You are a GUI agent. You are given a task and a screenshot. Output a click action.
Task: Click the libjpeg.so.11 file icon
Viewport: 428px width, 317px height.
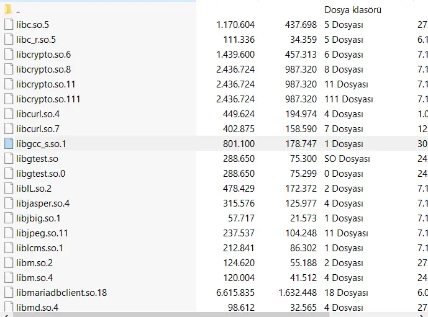pyautogui.click(x=9, y=233)
